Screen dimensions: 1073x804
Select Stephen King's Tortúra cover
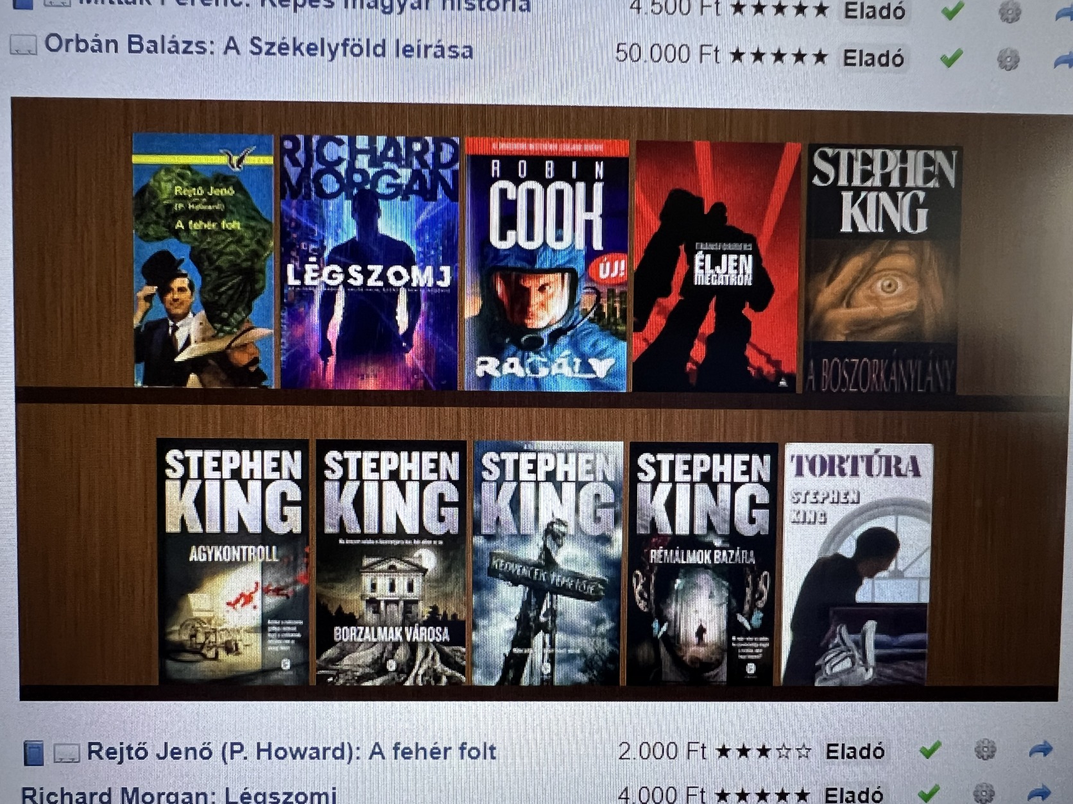point(857,564)
